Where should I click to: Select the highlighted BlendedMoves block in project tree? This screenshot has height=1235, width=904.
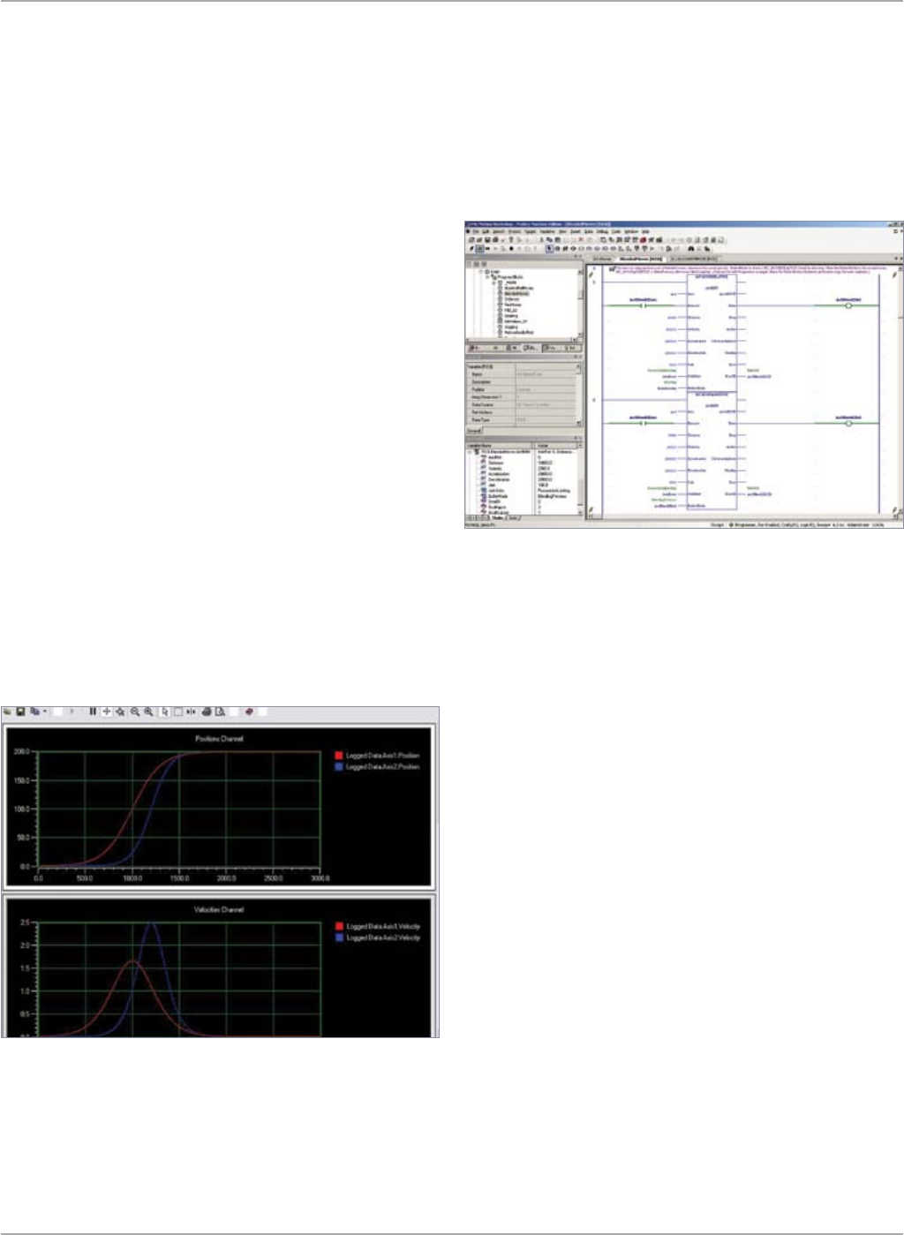point(519,293)
